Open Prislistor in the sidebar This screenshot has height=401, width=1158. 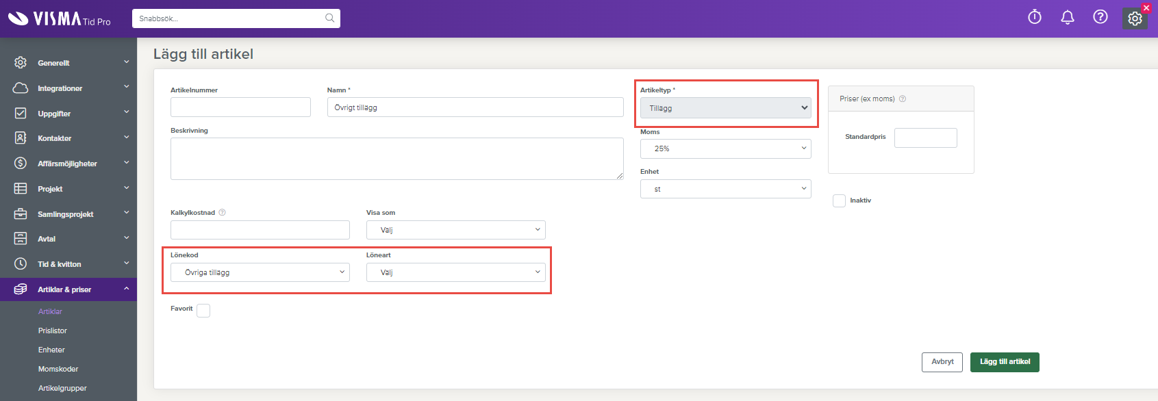pos(53,331)
